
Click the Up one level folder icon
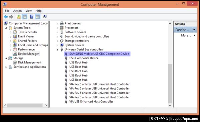pos(19,17)
